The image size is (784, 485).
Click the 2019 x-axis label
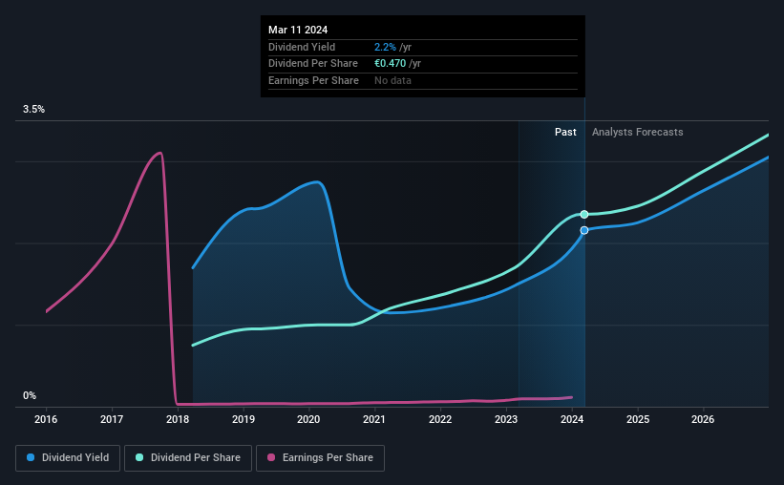pos(244,419)
